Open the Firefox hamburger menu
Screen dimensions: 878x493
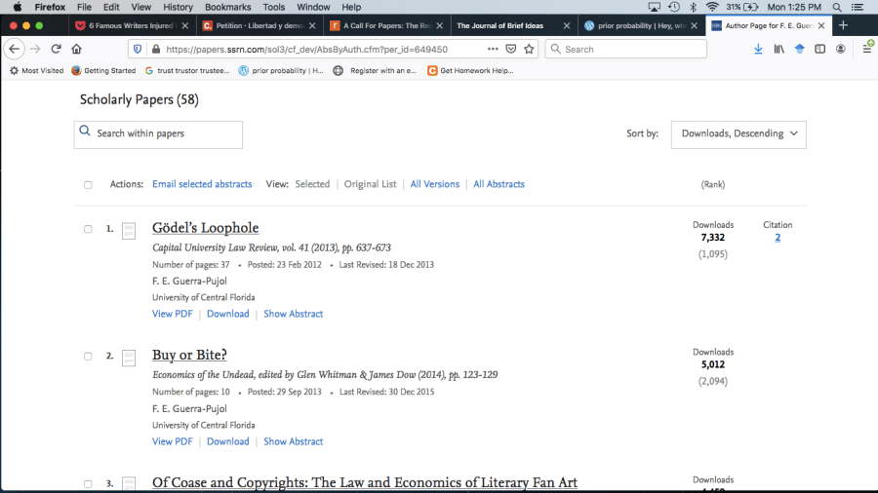[866, 49]
